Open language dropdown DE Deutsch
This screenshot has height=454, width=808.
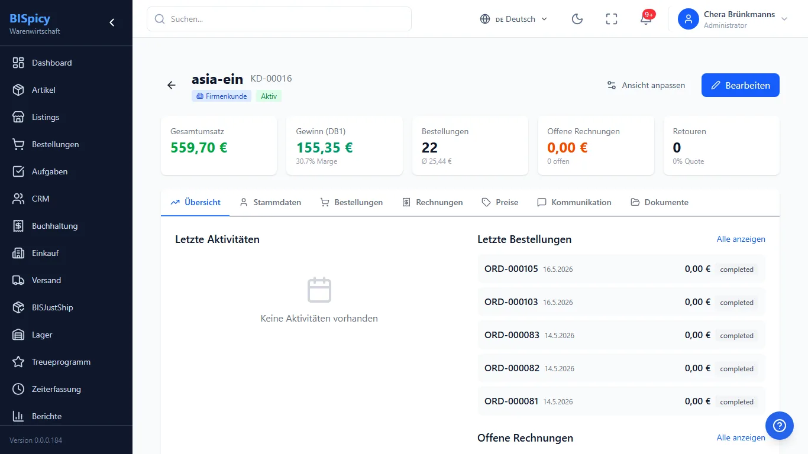pos(513,19)
